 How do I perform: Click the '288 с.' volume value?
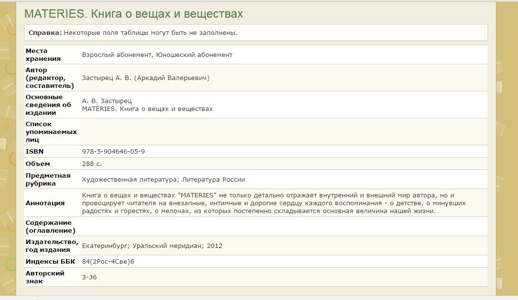pyautogui.click(x=92, y=164)
